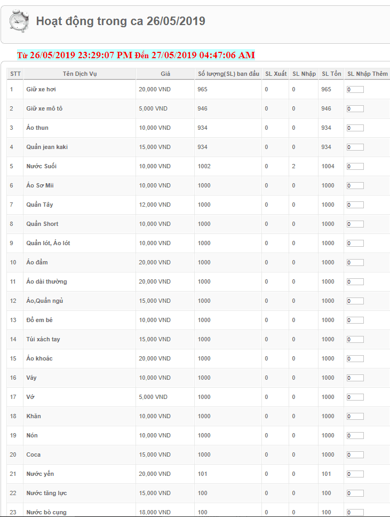Click the Quần jean kaki row name
390x517 pixels.
click(x=47, y=147)
